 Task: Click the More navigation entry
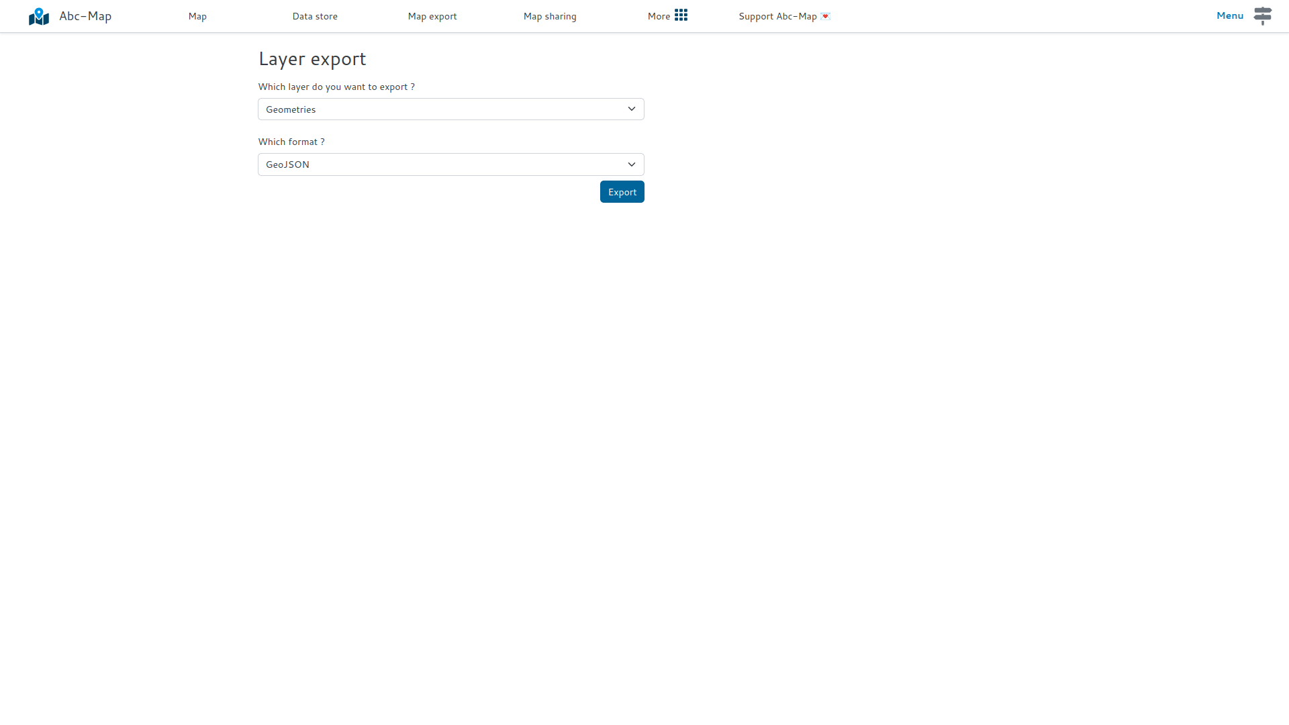(658, 16)
